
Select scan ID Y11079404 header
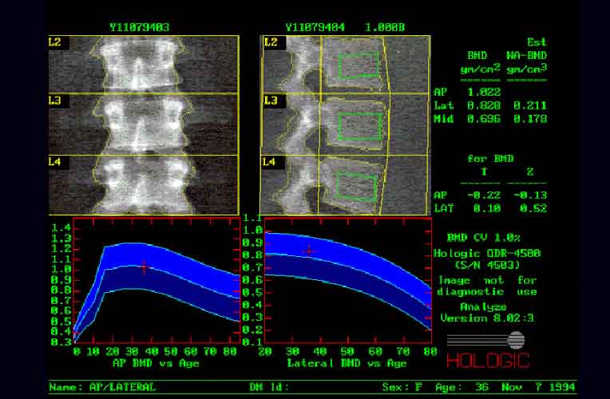tap(315, 27)
